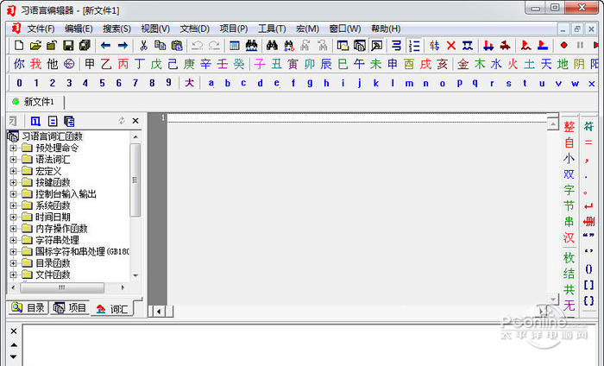Screen dimensions: 604x366
Task: Redo the last edit in the toolbar
Action: [214, 46]
